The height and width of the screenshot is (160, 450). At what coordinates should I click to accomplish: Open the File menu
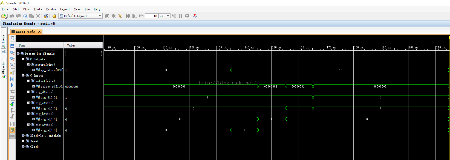(5, 9)
